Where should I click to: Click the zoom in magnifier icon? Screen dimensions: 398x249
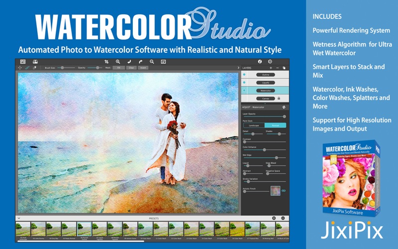pos(118,61)
